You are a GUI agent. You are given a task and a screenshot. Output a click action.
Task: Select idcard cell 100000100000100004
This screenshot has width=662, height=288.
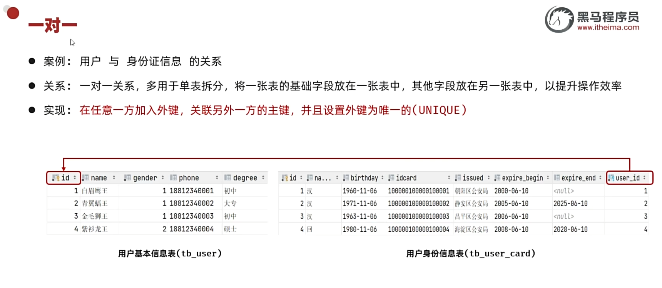point(418,229)
